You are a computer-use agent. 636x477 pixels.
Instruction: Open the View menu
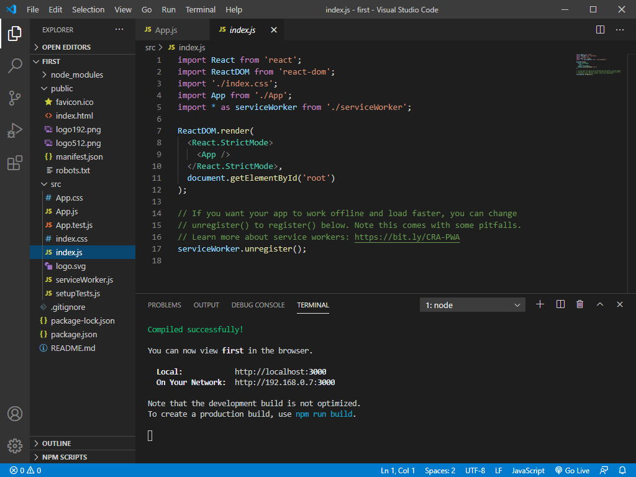coord(123,9)
